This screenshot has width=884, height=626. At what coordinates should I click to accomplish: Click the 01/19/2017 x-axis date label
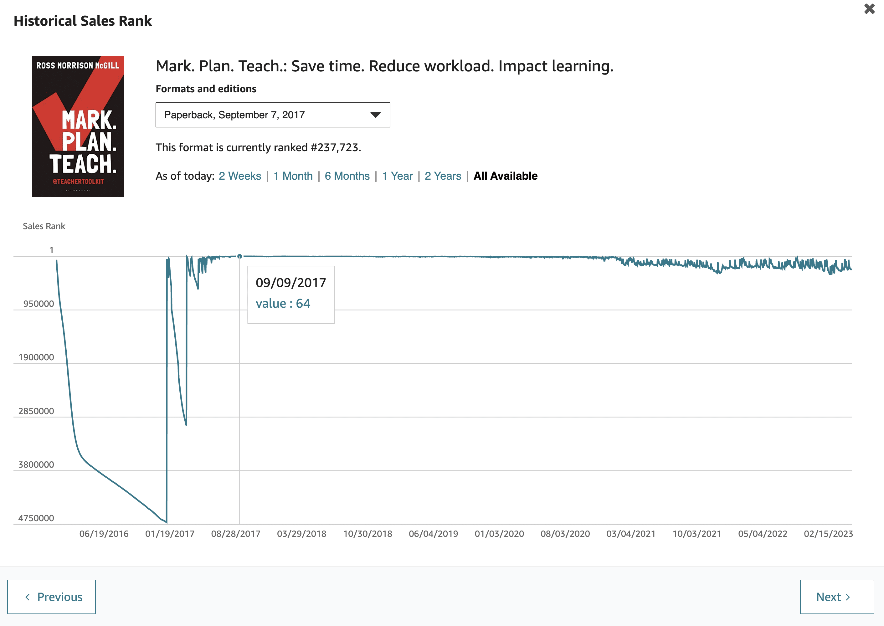click(x=170, y=534)
